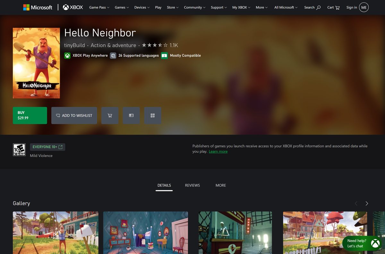385x254 pixels.
Task: Expand the Store menu
Action: point(173,7)
